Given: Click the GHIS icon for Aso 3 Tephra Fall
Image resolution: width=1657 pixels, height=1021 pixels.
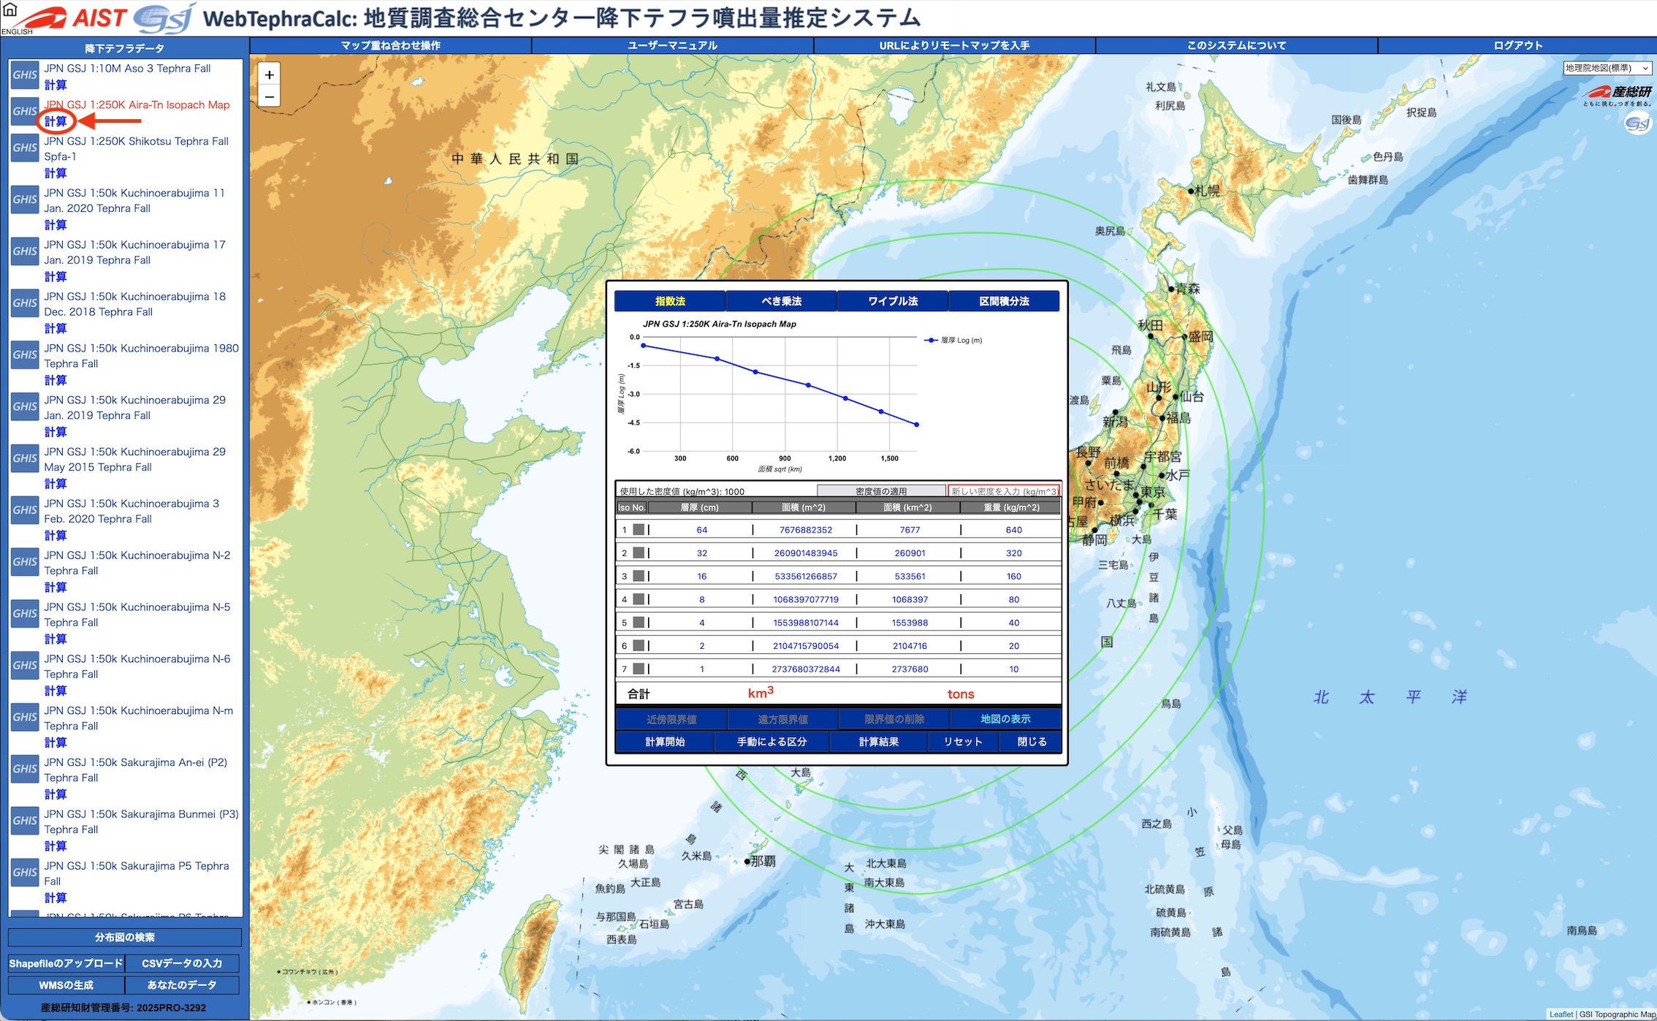Looking at the screenshot, I should [25, 75].
